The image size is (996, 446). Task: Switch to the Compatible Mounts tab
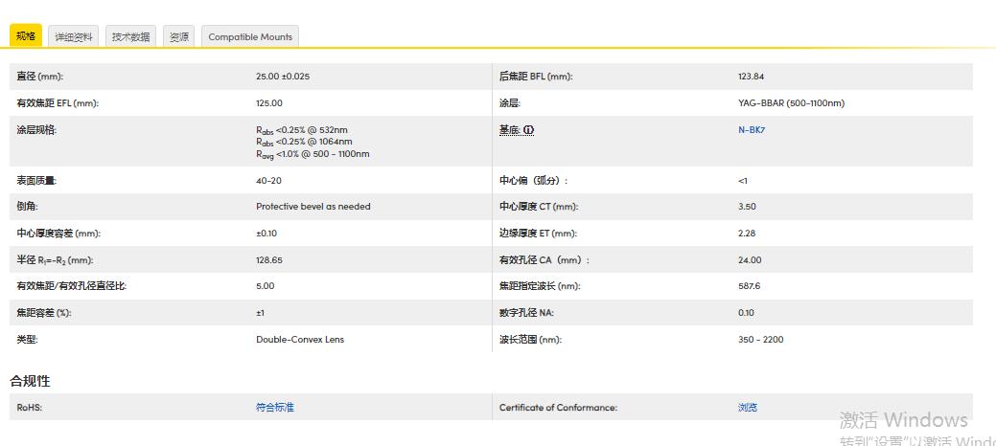[250, 36]
